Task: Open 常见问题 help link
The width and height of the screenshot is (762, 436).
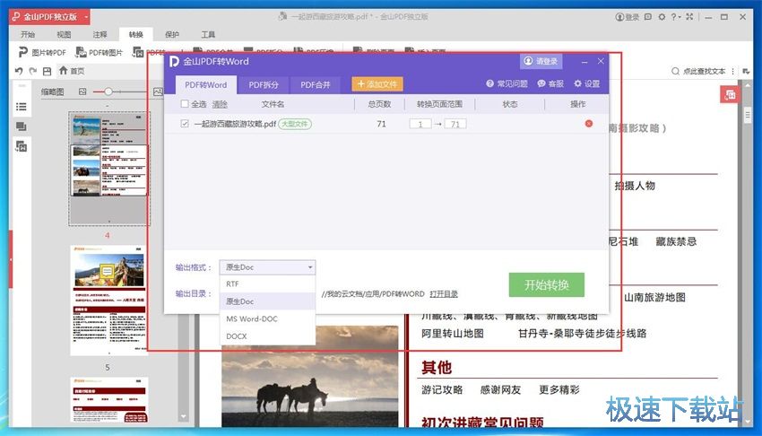Action: tap(507, 83)
